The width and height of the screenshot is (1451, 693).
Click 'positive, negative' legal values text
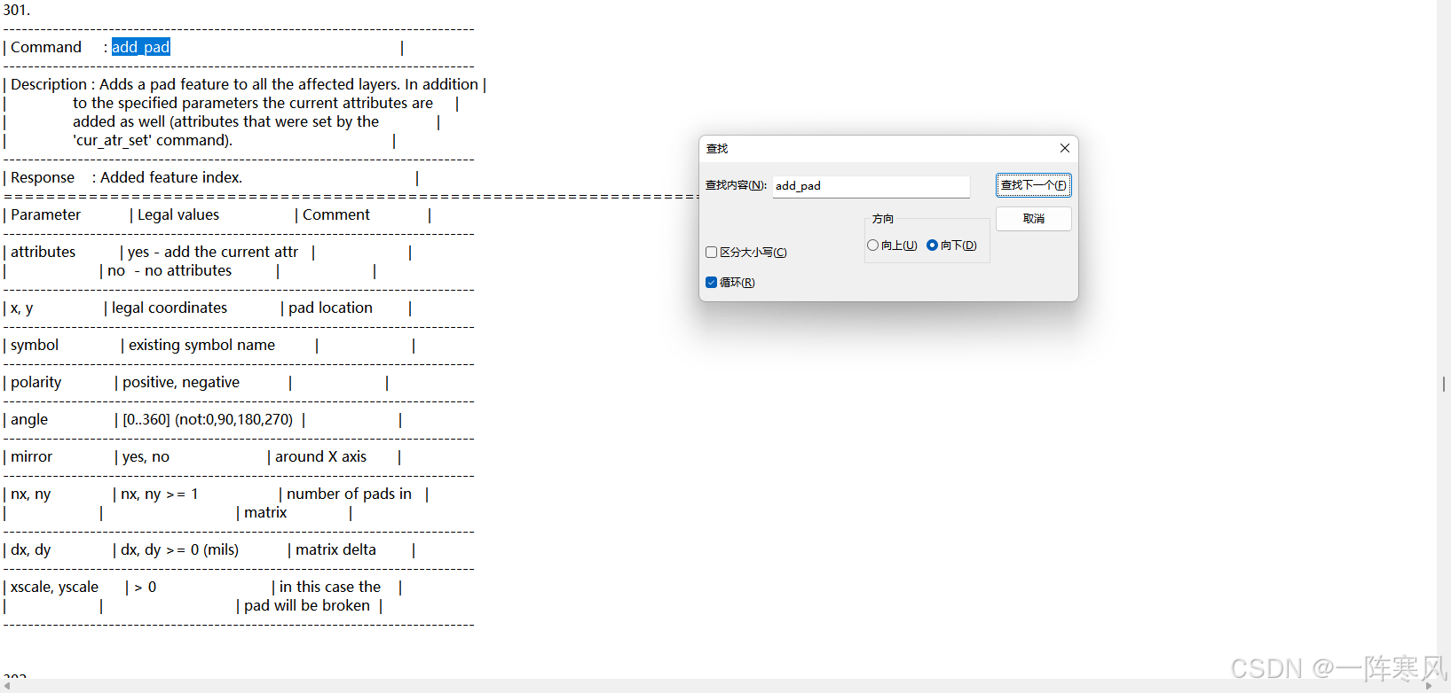point(181,383)
